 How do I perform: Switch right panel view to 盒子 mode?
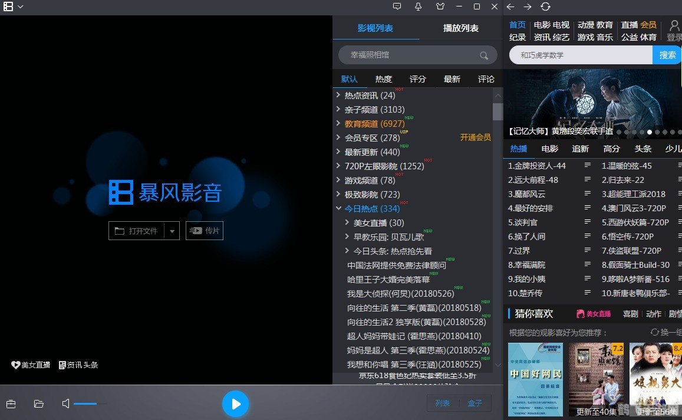475,402
